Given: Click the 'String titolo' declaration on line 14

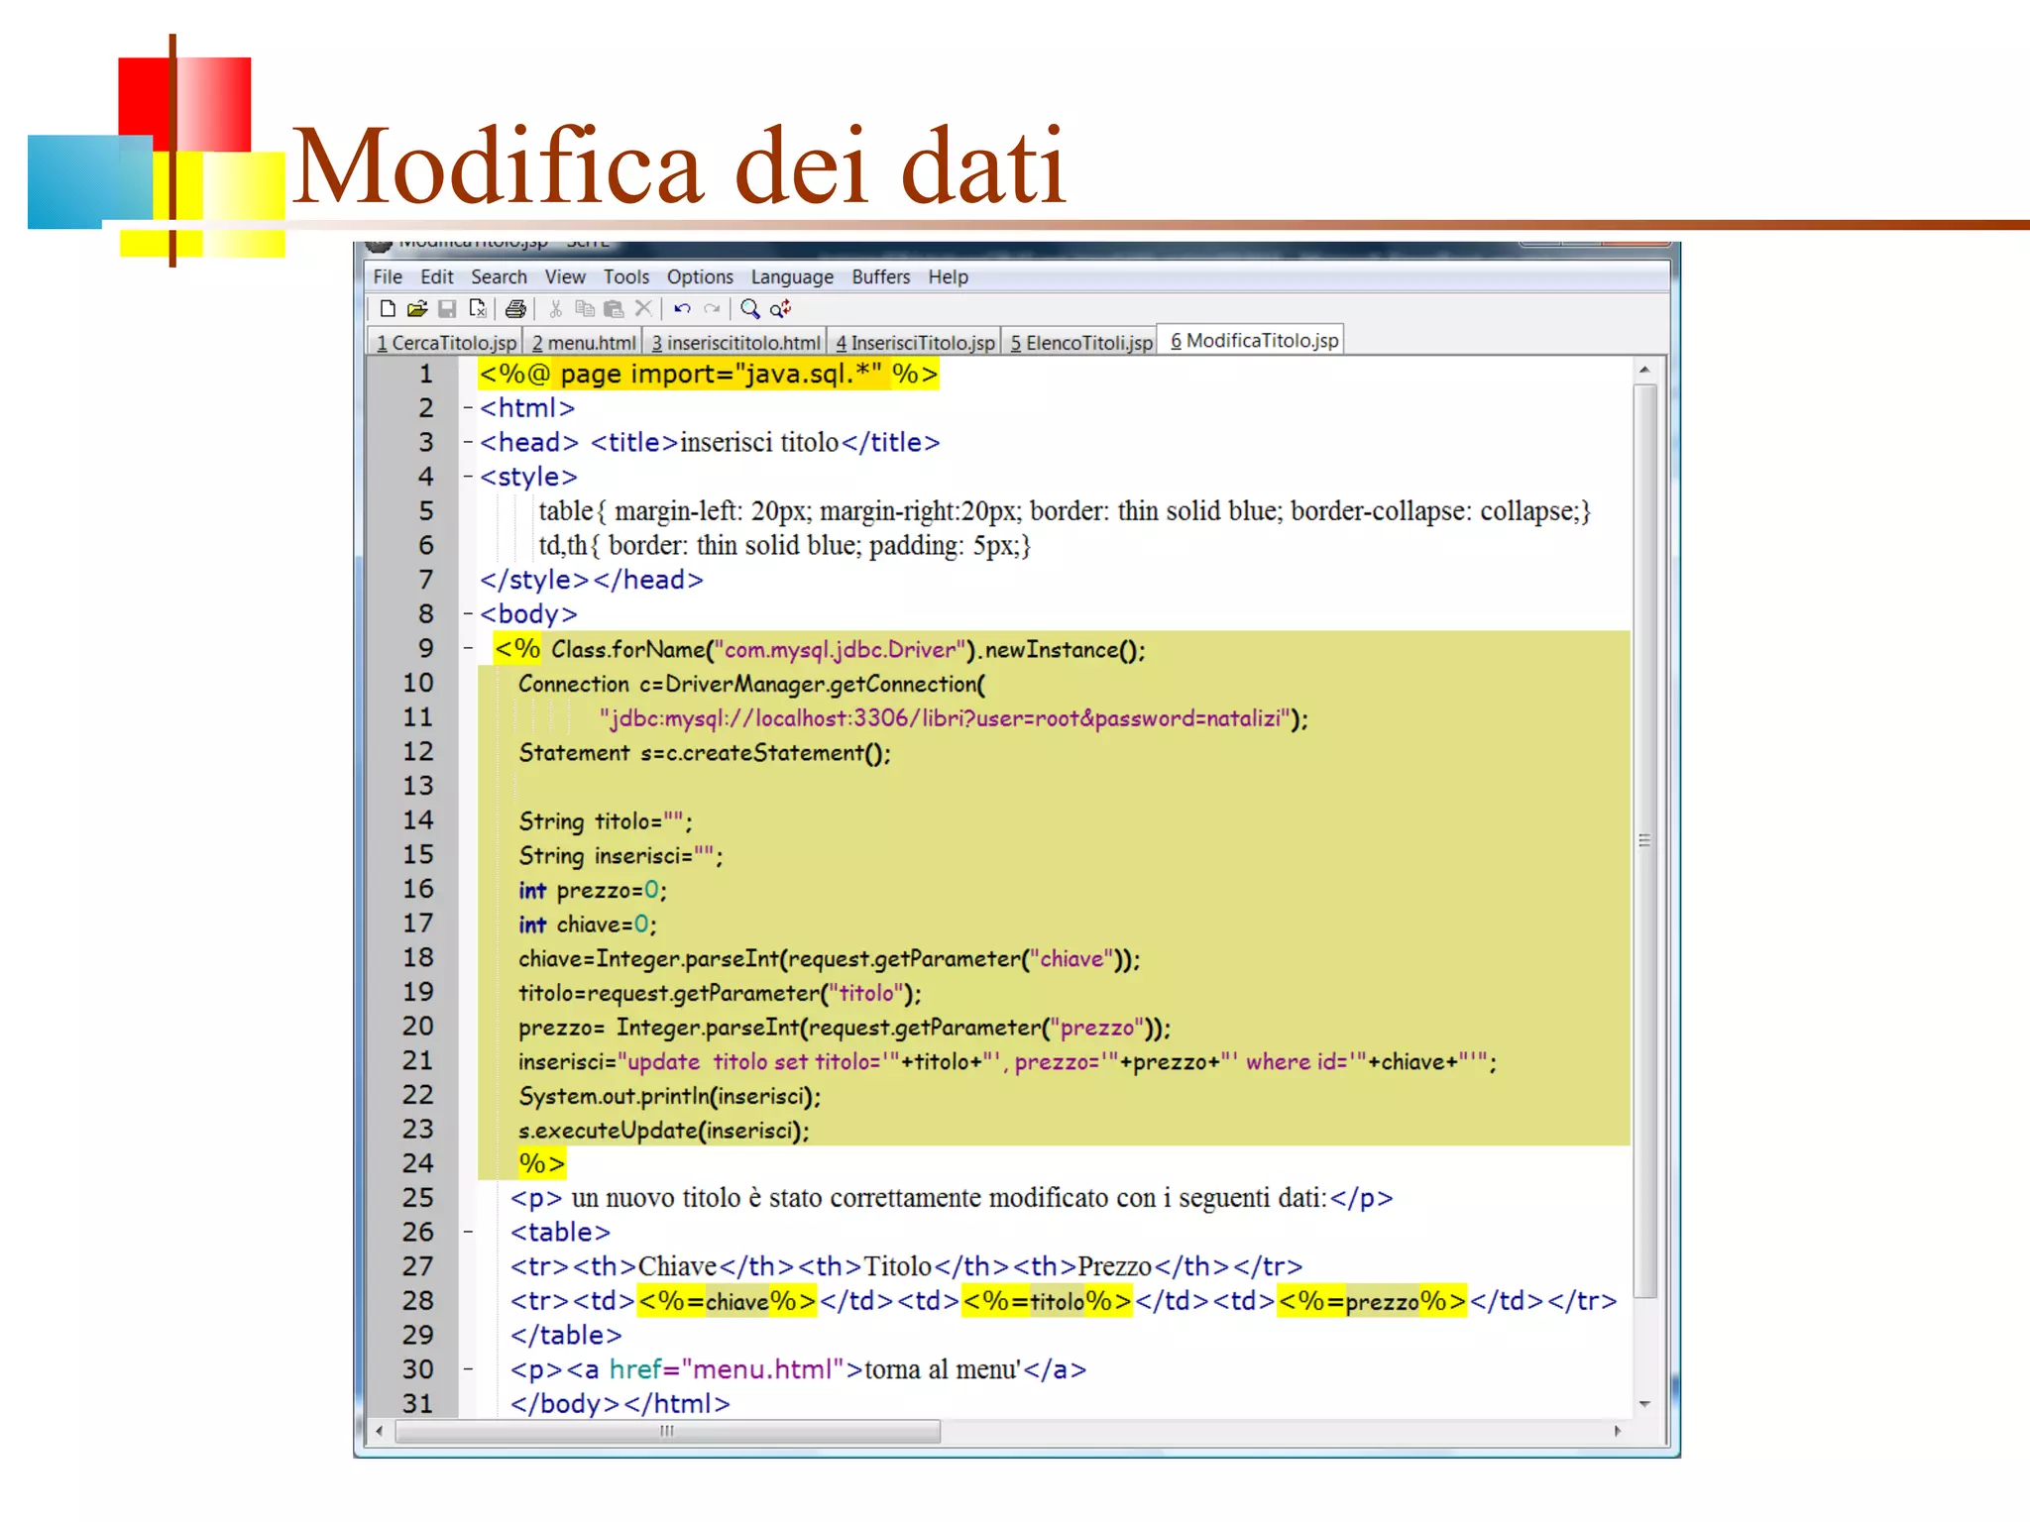Looking at the screenshot, I should pos(606,821).
